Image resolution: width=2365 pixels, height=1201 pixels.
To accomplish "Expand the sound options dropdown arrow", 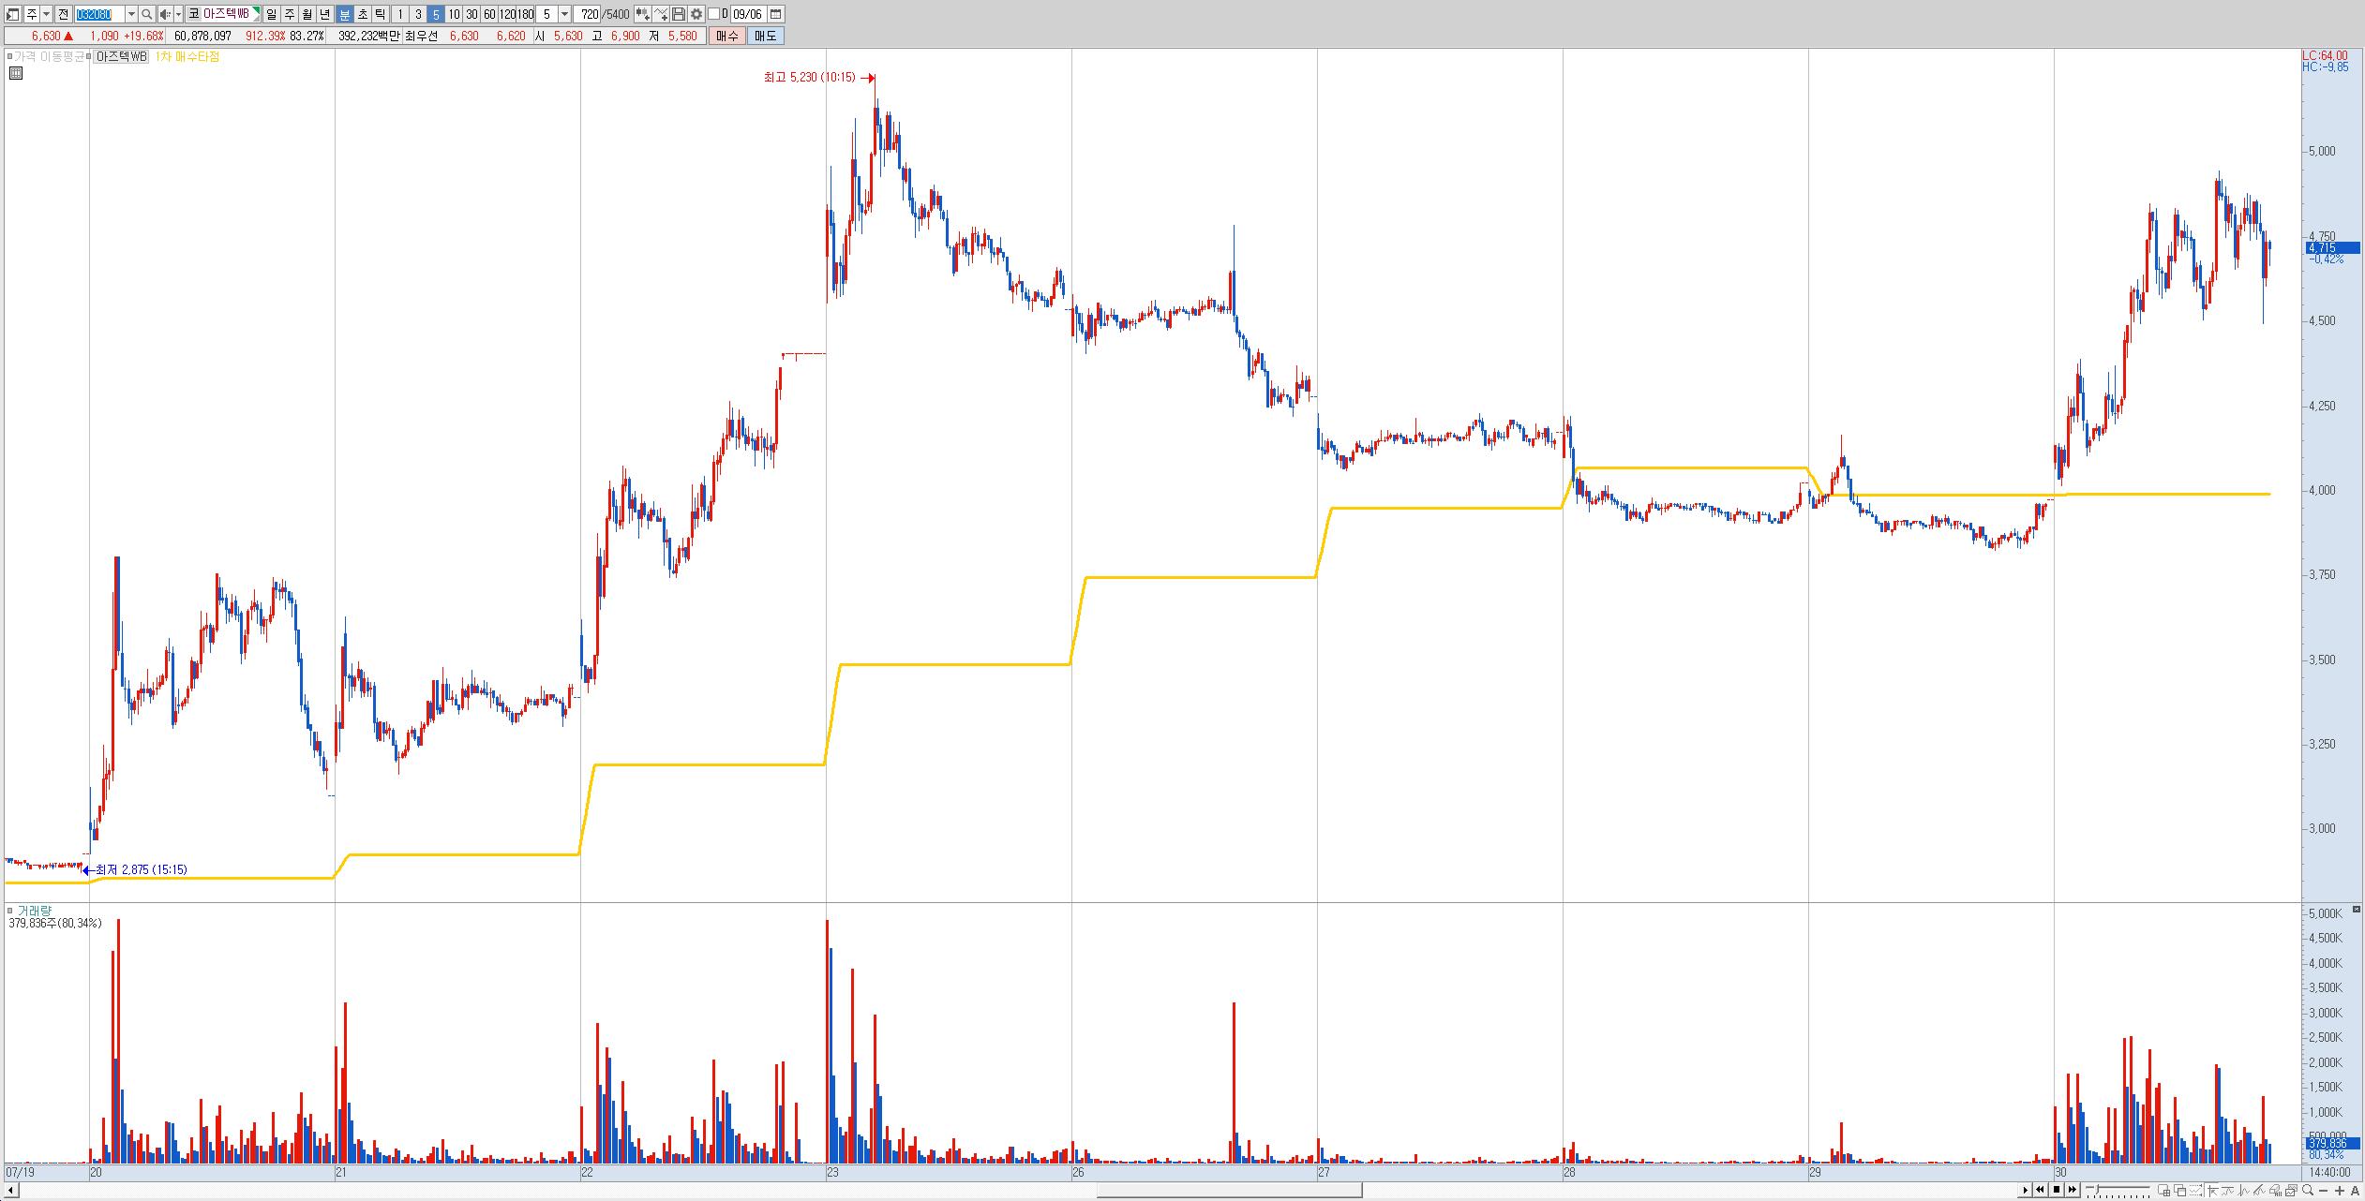I will coord(178,14).
